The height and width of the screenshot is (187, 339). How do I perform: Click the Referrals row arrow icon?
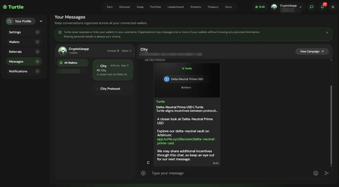tap(37, 52)
